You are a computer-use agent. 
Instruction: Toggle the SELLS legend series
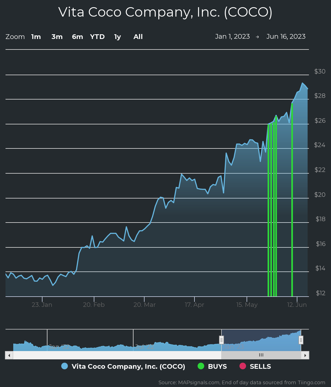(255, 366)
